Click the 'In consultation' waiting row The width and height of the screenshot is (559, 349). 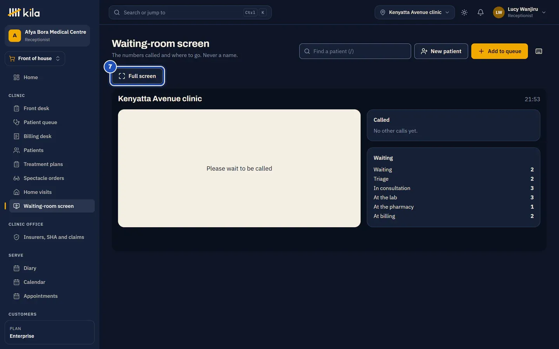tap(453, 188)
